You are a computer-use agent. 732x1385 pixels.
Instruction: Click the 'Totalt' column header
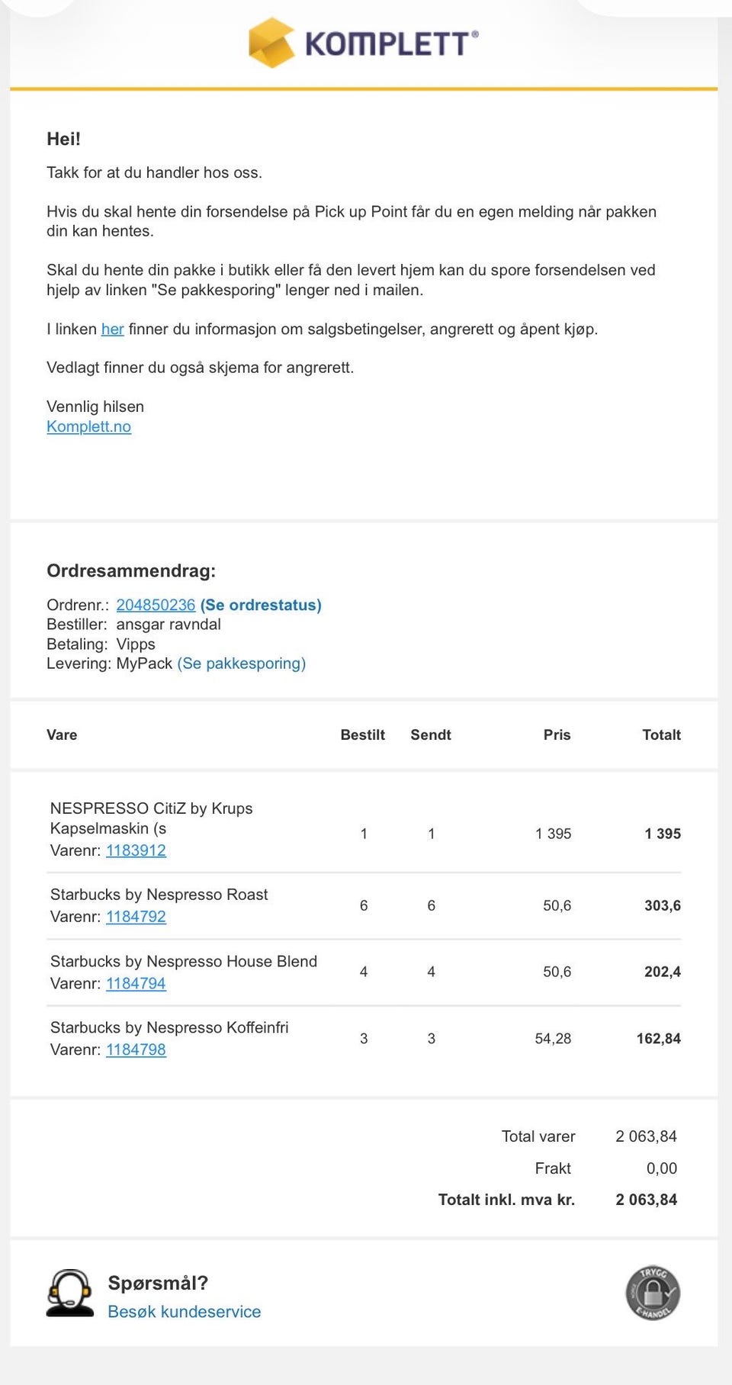(x=661, y=734)
